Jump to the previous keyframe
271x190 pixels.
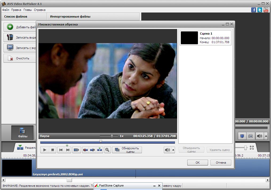point(61,150)
